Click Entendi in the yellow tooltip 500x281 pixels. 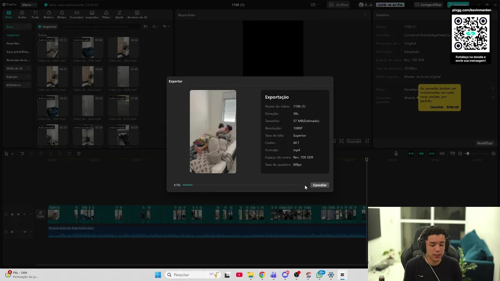[452, 107]
